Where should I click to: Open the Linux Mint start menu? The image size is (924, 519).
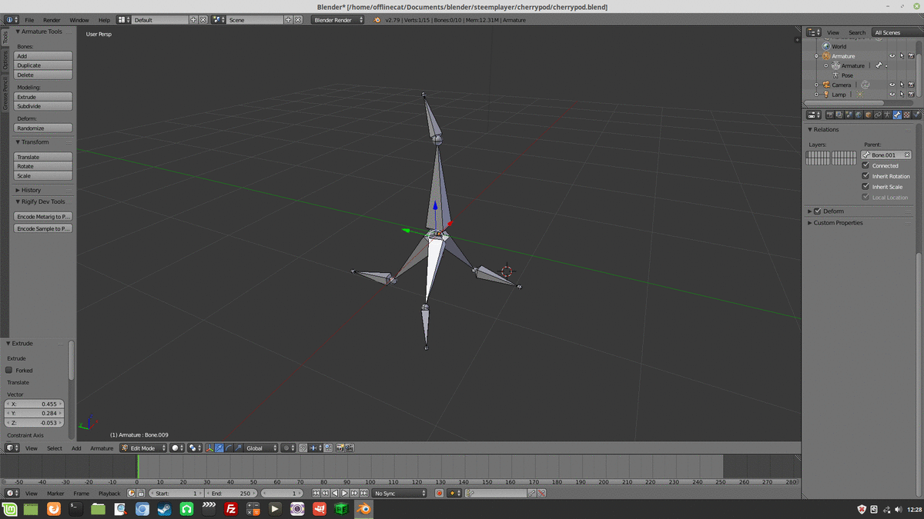pos(9,509)
